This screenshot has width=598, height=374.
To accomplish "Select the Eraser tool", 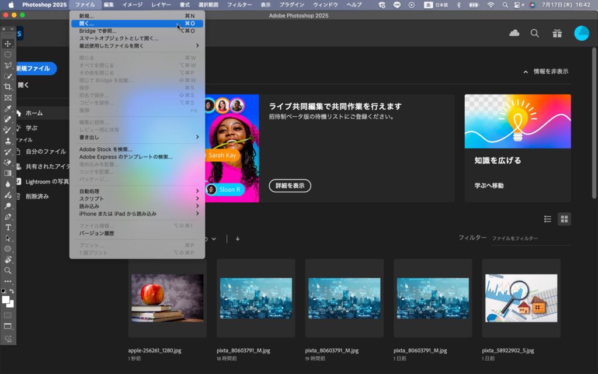I will pos(8,162).
